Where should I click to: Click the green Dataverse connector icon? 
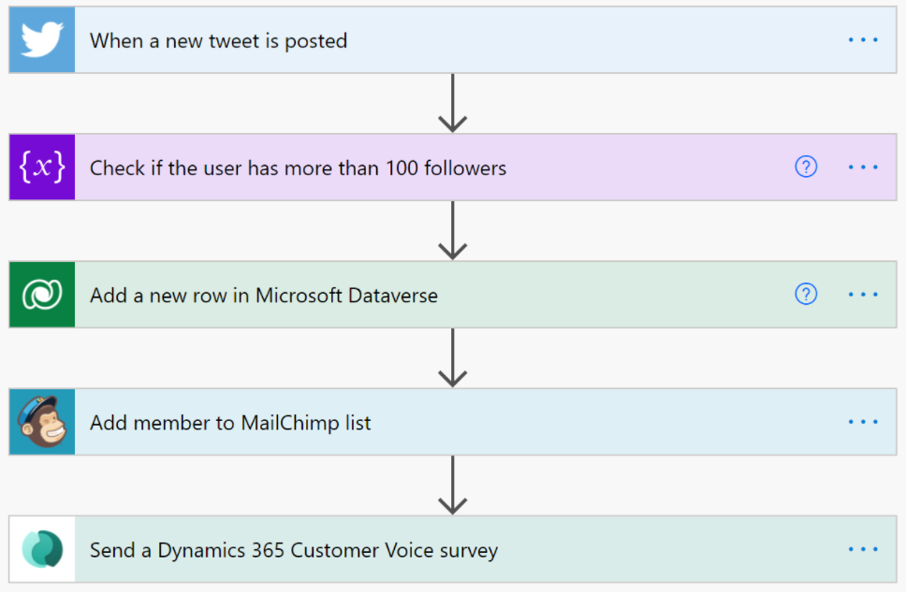42,295
